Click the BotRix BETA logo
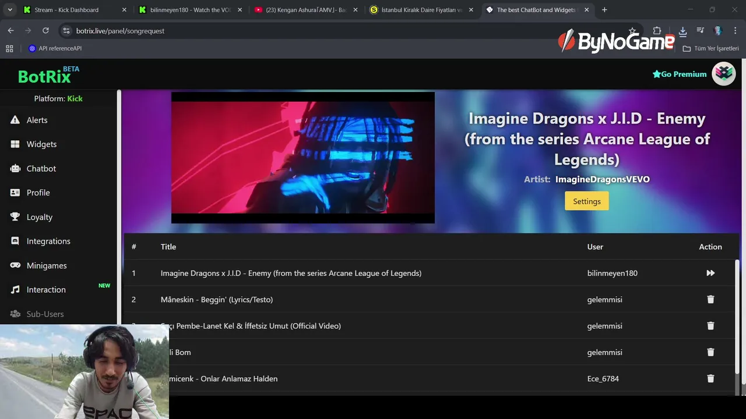Screen dimensions: 746x419 coord(48,75)
